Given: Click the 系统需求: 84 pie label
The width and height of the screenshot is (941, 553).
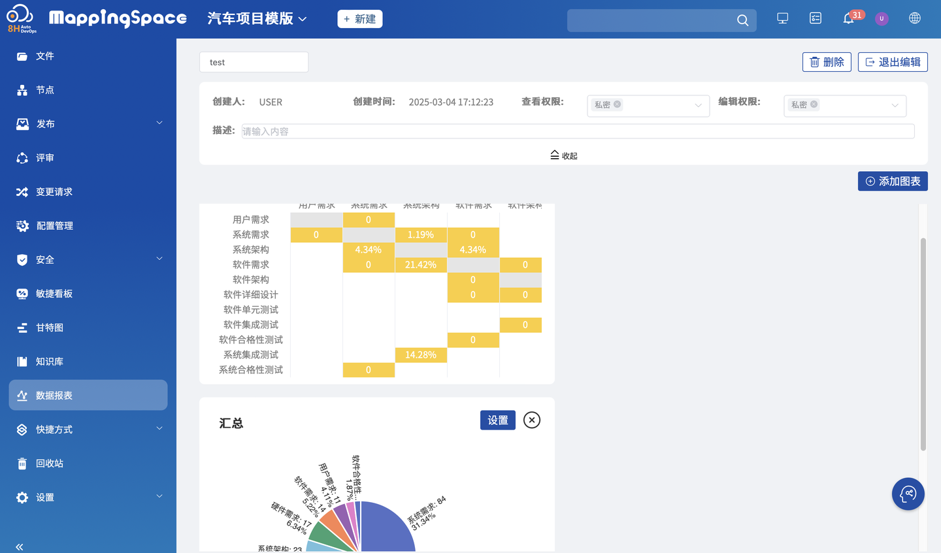Looking at the screenshot, I should pos(427,510).
